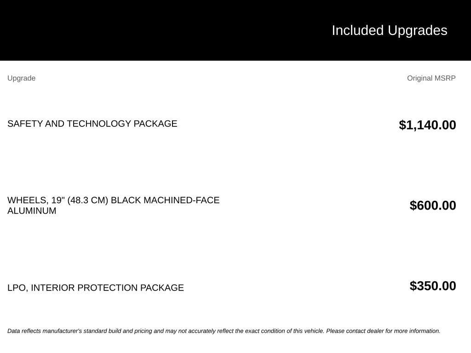Select the Original MSRP column header
The height and width of the screenshot is (353, 471).
431,78
